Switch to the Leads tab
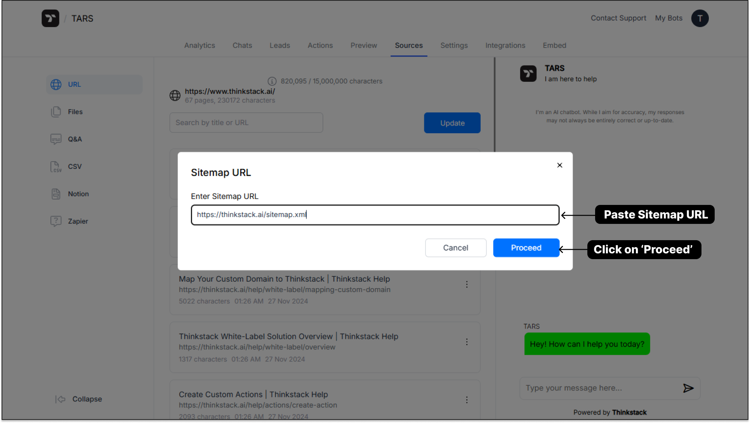This screenshot has width=750, height=423. pyautogui.click(x=280, y=45)
